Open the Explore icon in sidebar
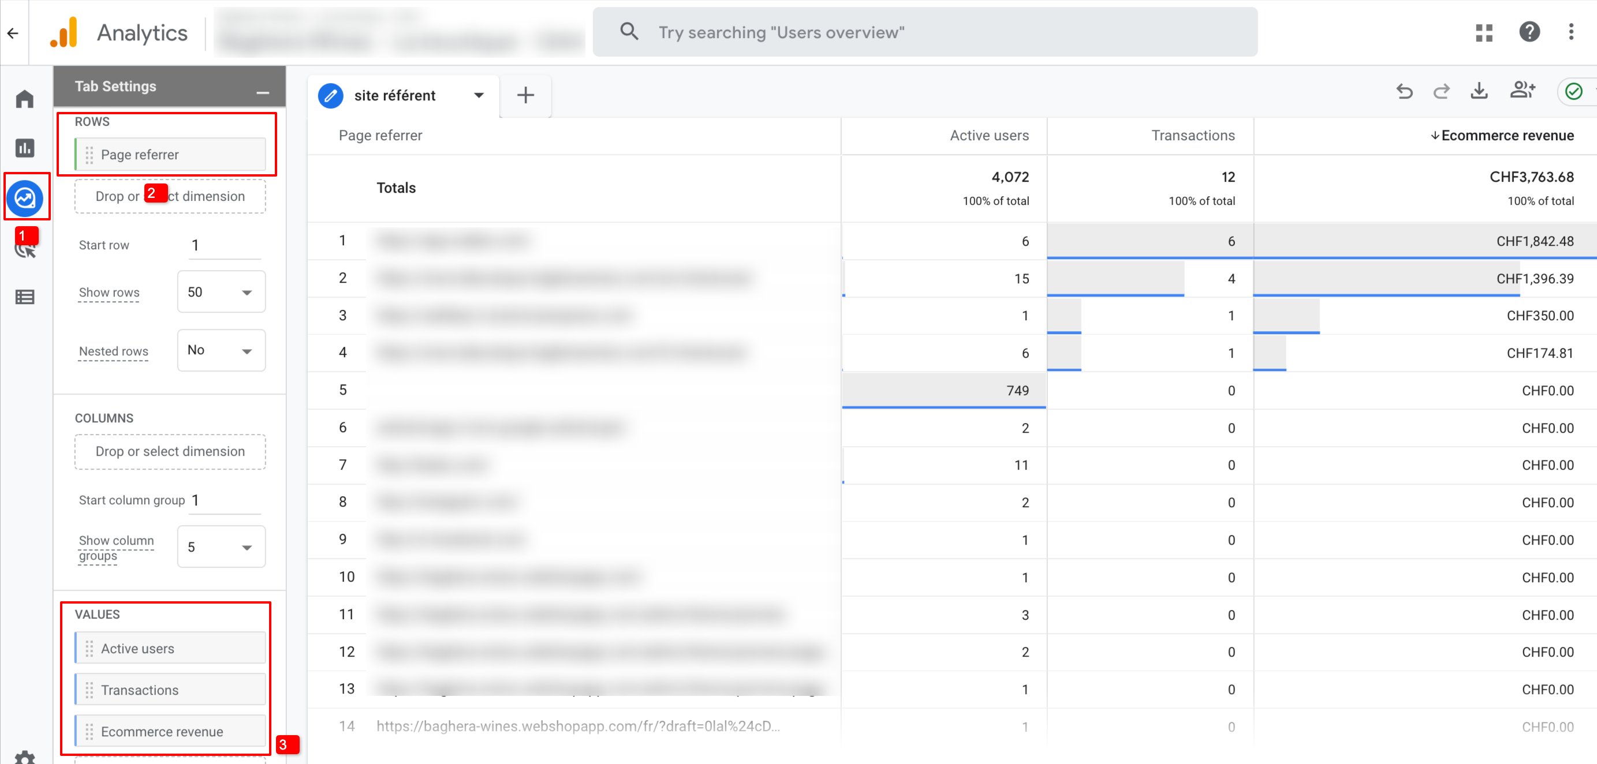 point(25,198)
